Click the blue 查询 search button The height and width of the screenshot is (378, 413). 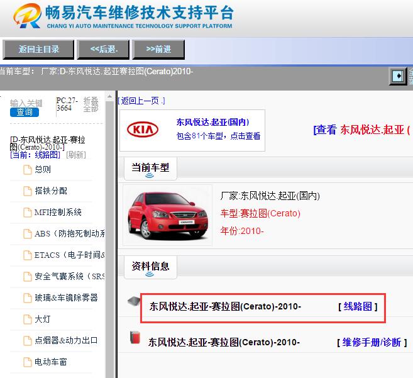[25, 113]
